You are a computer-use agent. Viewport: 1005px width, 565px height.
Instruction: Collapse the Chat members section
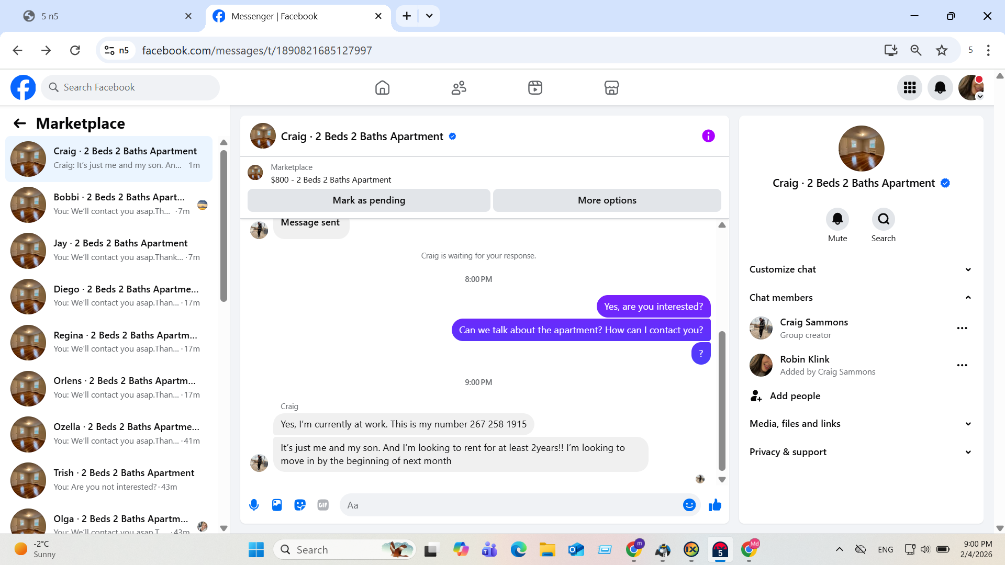pos(968,298)
